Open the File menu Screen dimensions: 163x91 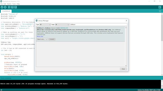click(2, 4)
